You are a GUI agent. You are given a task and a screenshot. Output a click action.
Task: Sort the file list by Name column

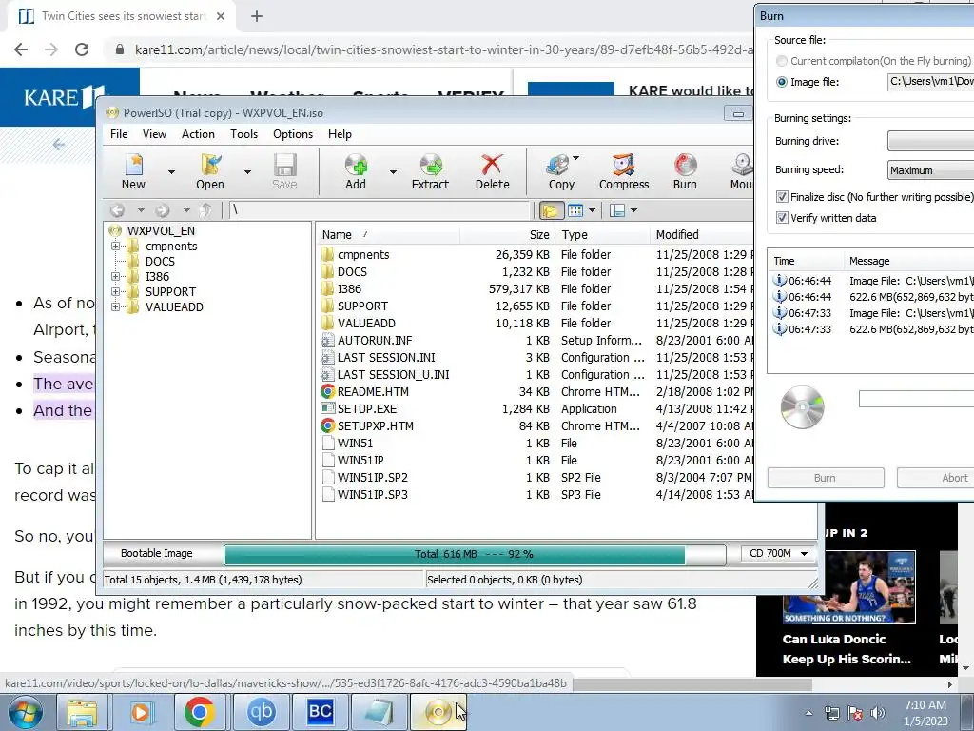(x=388, y=235)
